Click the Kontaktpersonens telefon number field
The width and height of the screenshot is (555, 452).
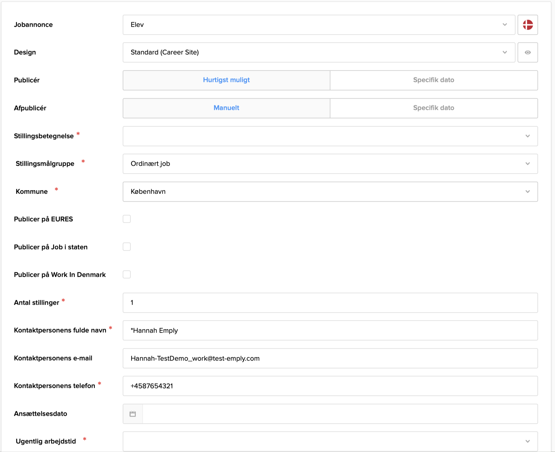point(330,386)
